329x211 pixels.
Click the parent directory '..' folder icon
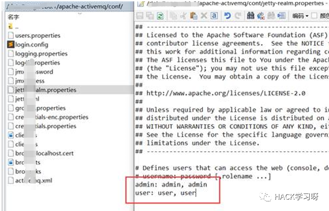10,26
